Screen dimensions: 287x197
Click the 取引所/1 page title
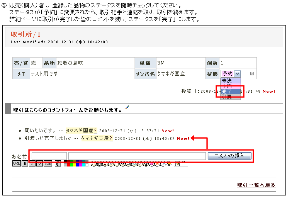coord(25,34)
